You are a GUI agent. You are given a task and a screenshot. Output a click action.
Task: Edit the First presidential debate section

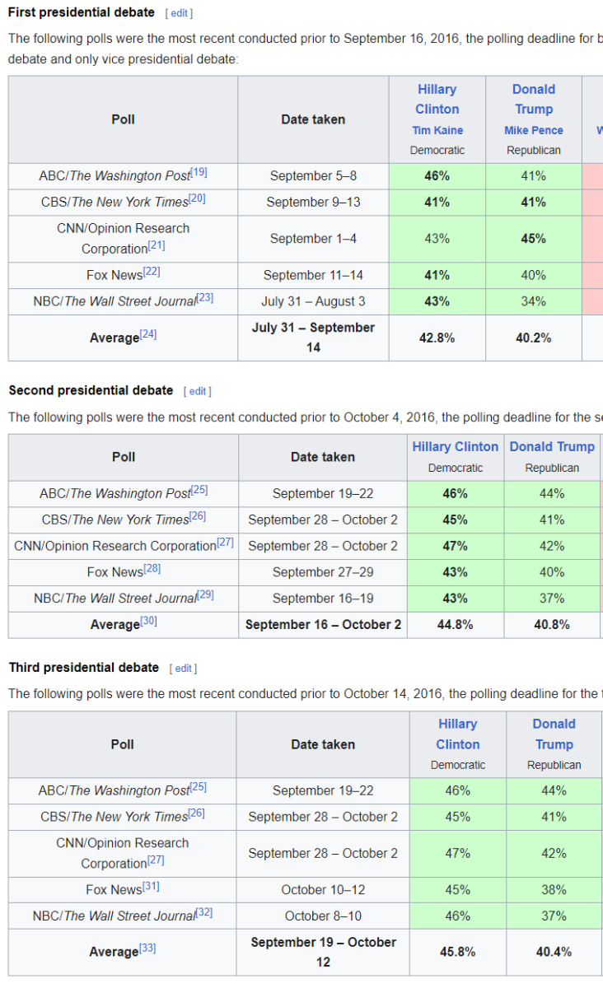[179, 14]
